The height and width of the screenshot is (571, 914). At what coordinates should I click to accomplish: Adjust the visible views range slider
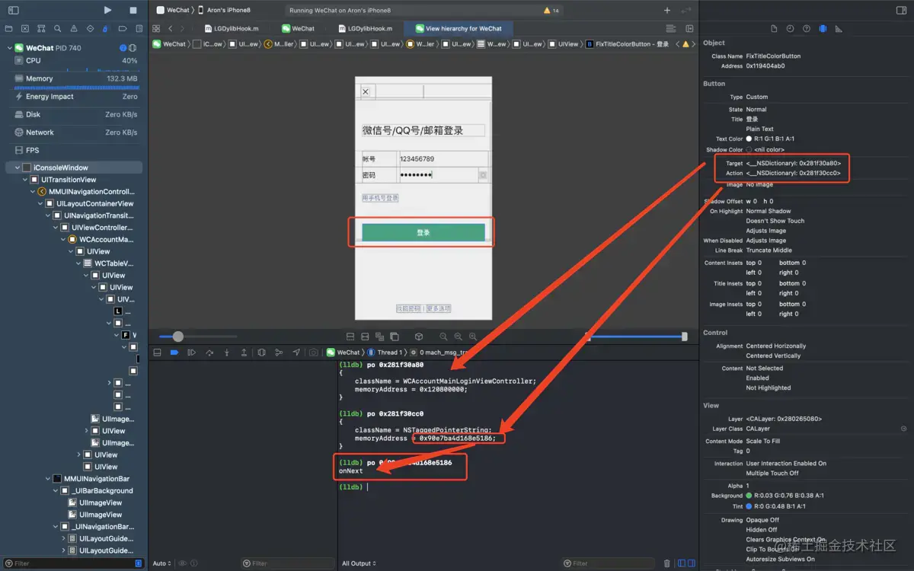(x=637, y=337)
